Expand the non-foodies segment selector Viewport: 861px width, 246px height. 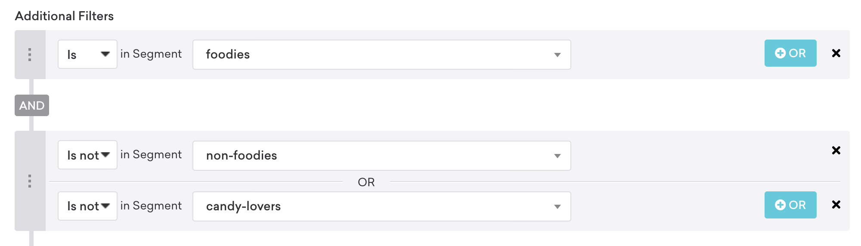[381, 156]
